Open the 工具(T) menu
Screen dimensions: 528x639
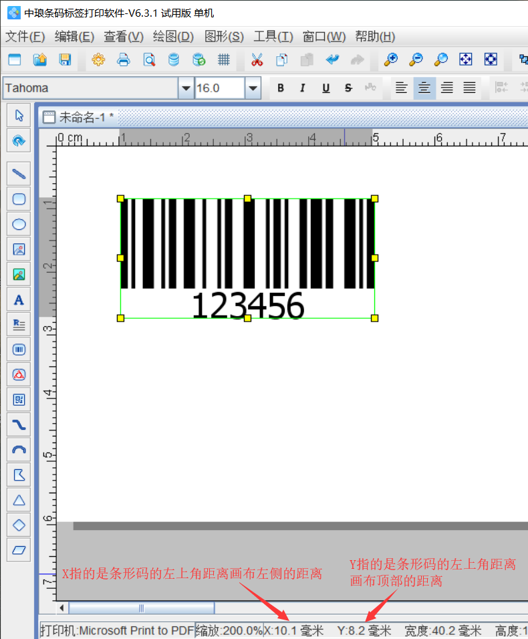click(x=273, y=37)
